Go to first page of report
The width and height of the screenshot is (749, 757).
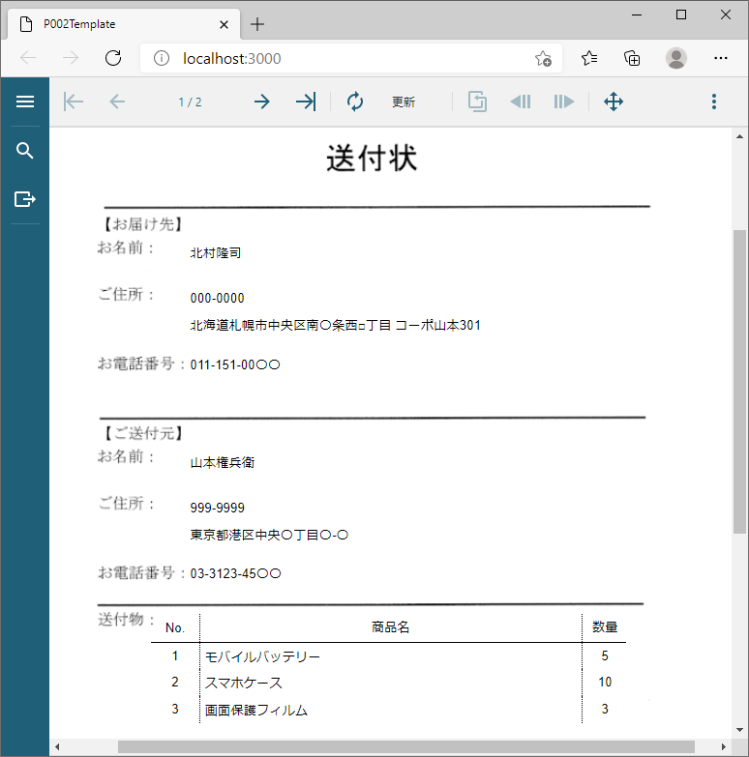point(74,102)
